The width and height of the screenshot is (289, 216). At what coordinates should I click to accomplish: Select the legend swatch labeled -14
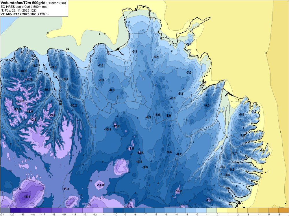pyautogui.click(x=77, y=210)
